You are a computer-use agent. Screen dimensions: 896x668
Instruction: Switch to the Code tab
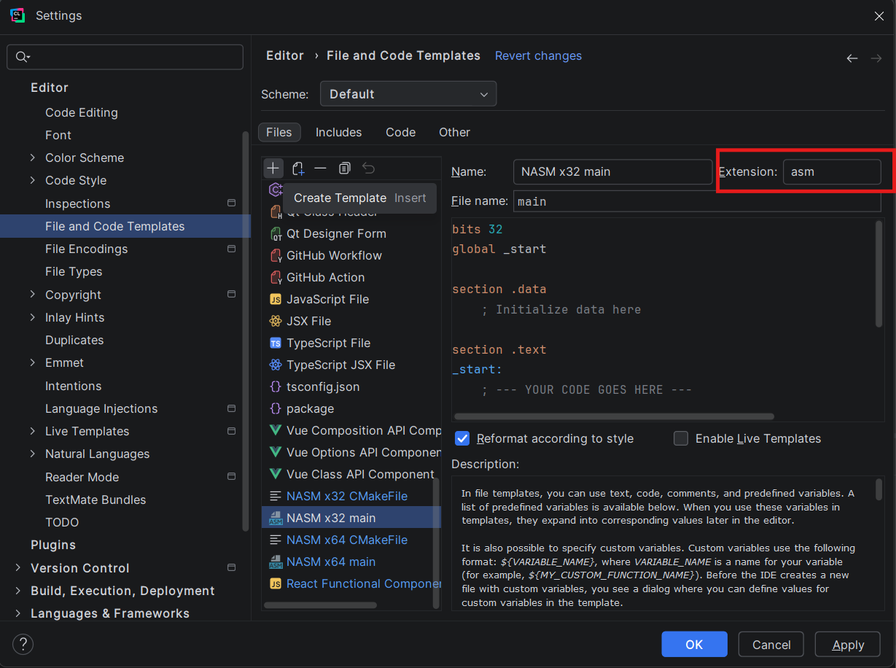[400, 132]
